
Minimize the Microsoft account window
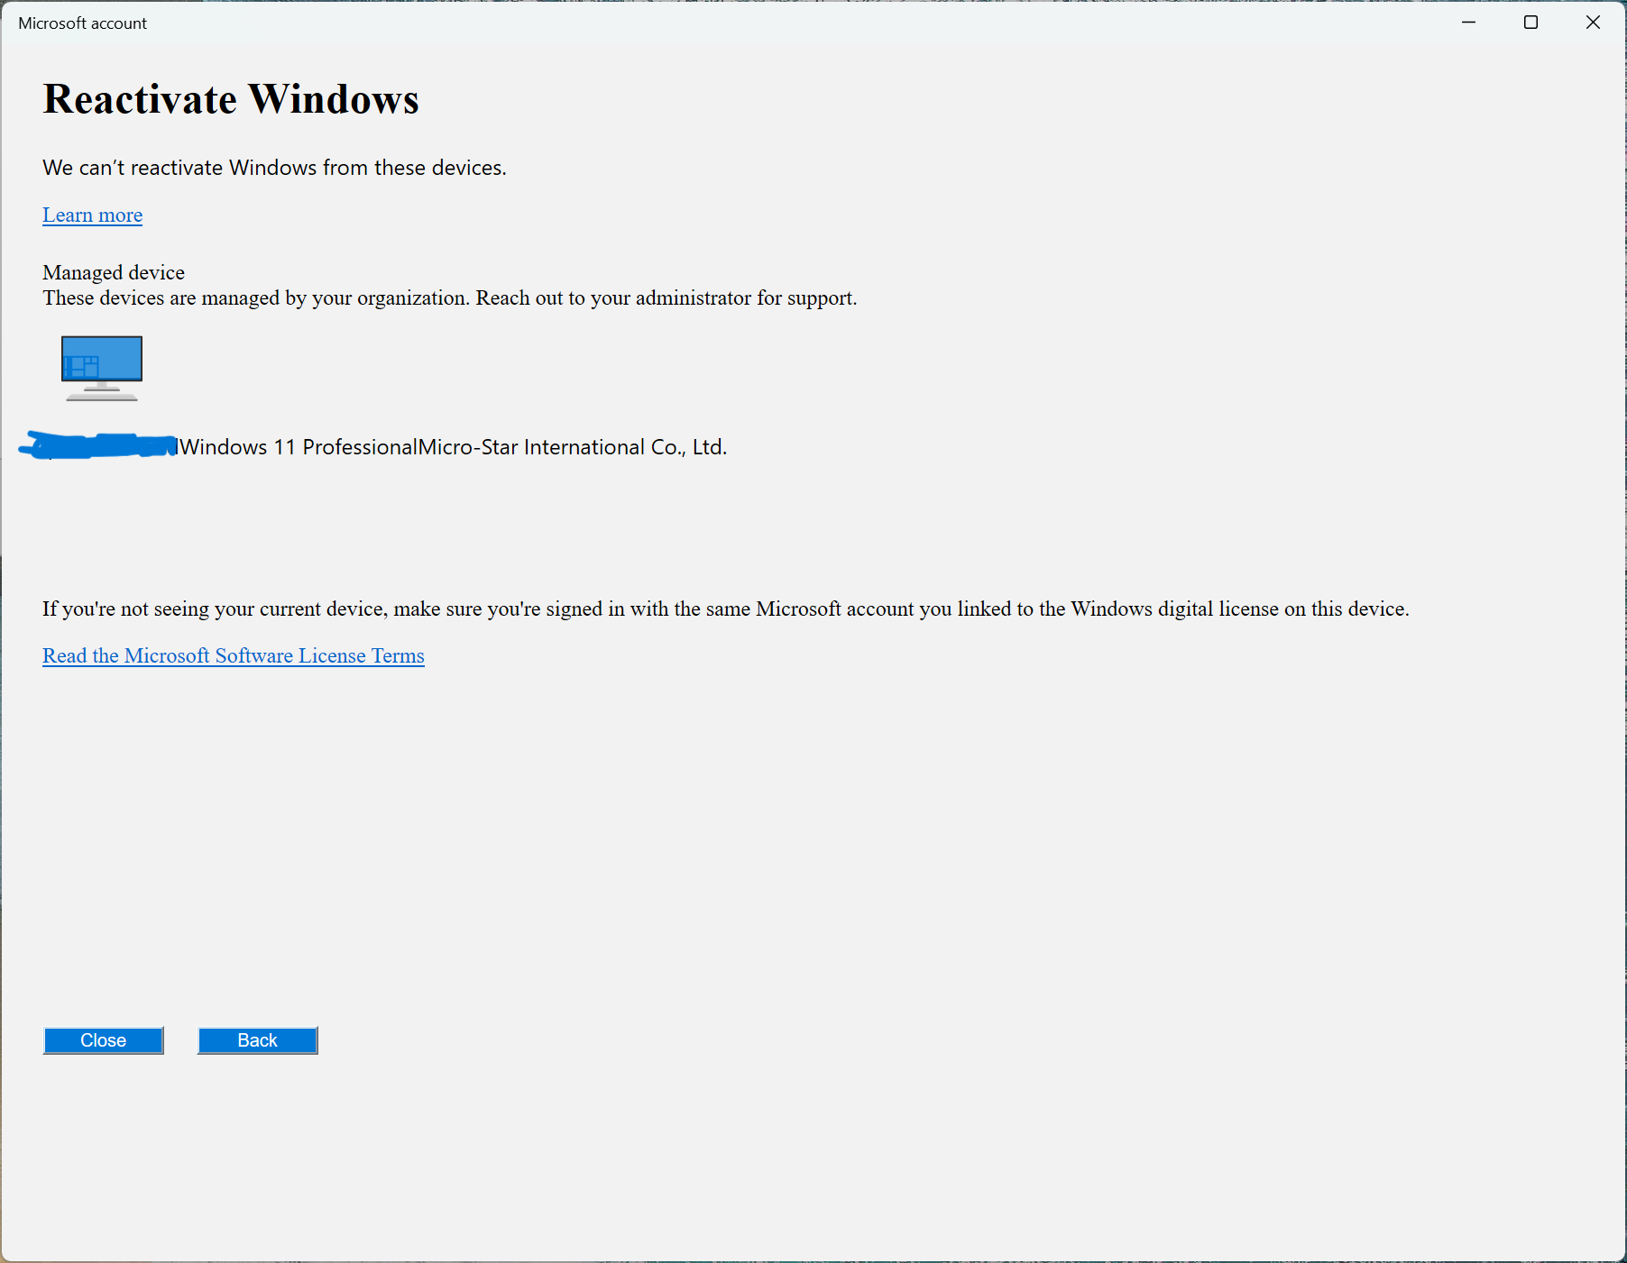coord(1469,23)
